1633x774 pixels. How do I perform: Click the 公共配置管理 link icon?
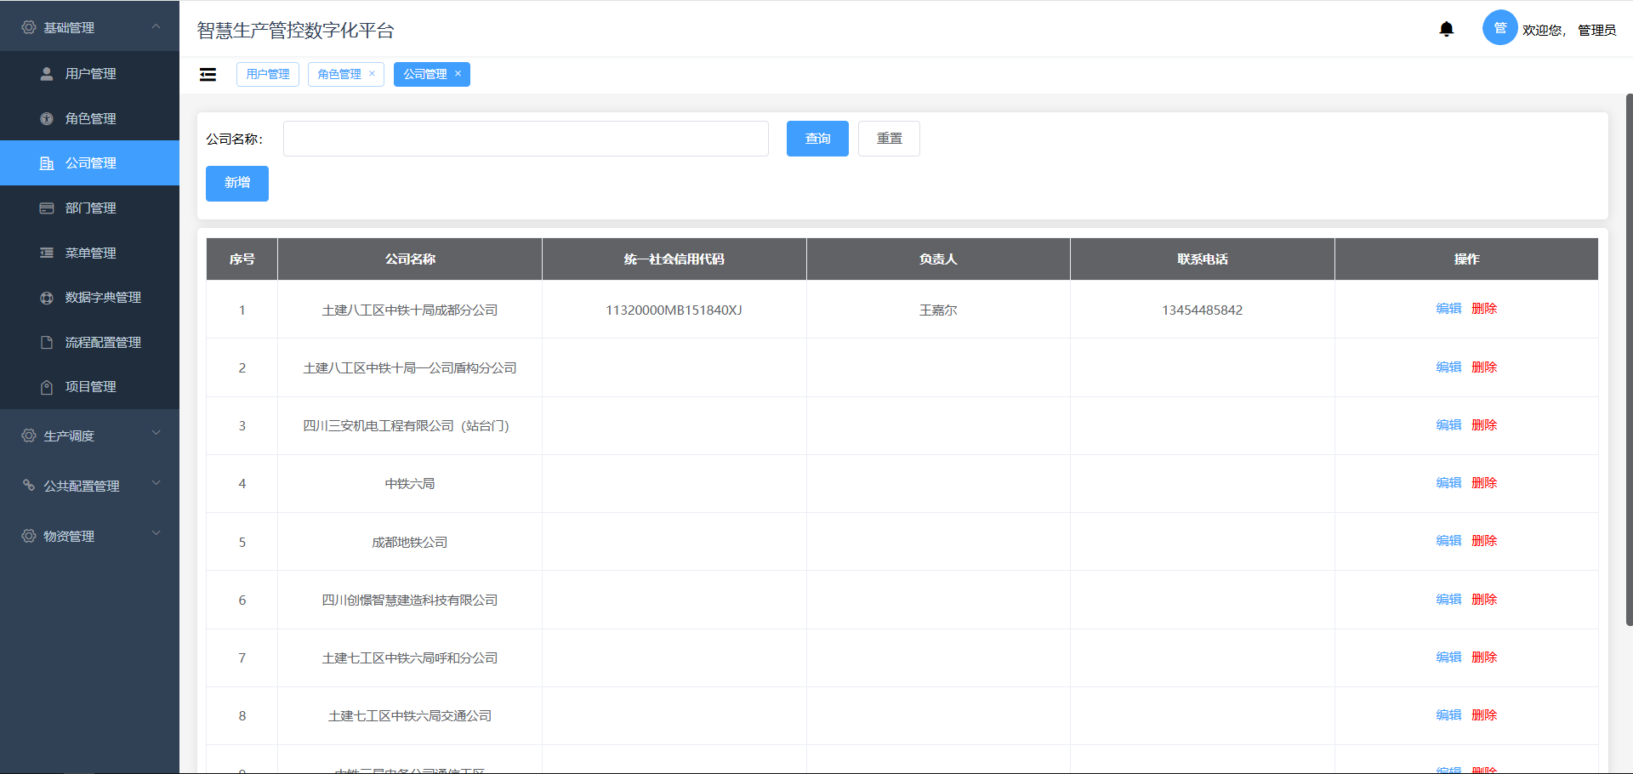29,486
